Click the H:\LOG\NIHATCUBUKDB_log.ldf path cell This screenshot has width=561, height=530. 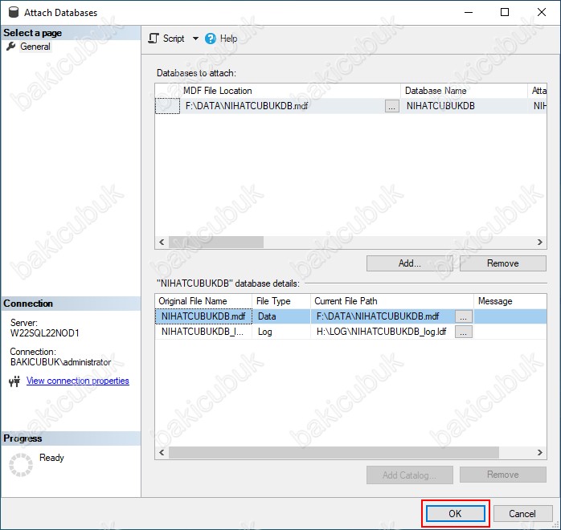tap(383, 332)
